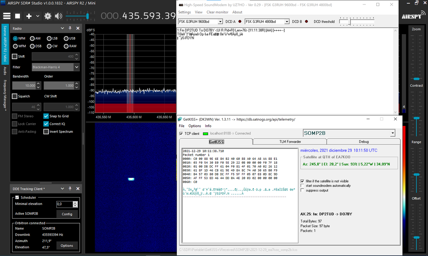
Task: Open the SDR# main hamburger menu
Action: click(x=6, y=16)
